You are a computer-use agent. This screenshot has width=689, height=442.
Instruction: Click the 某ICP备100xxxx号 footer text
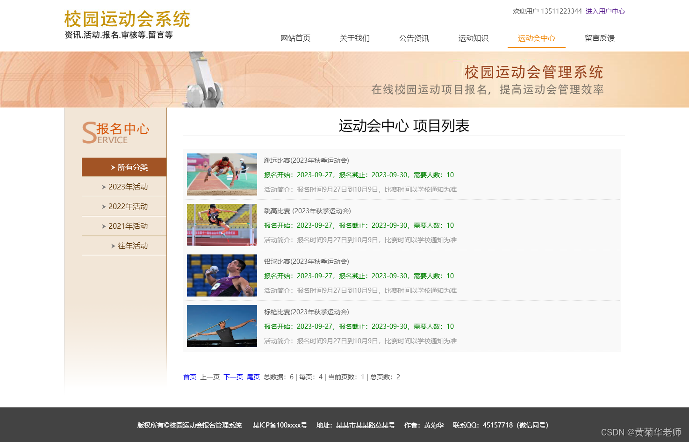pyautogui.click(x=280, y=425)
